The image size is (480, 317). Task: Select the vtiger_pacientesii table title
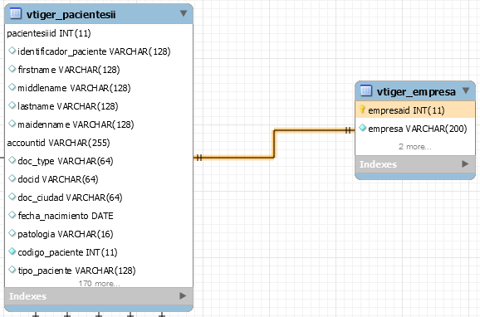(71, 14)
